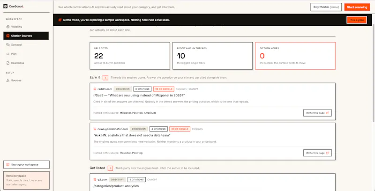Click the news.ycombinator.com quote icon
The image size is (375, 191).
coord(95,129)
